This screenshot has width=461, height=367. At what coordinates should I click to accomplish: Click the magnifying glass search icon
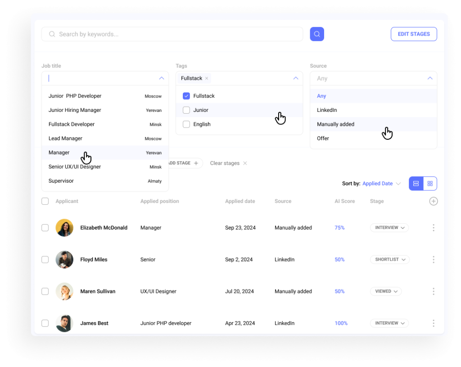pos(316,34)
